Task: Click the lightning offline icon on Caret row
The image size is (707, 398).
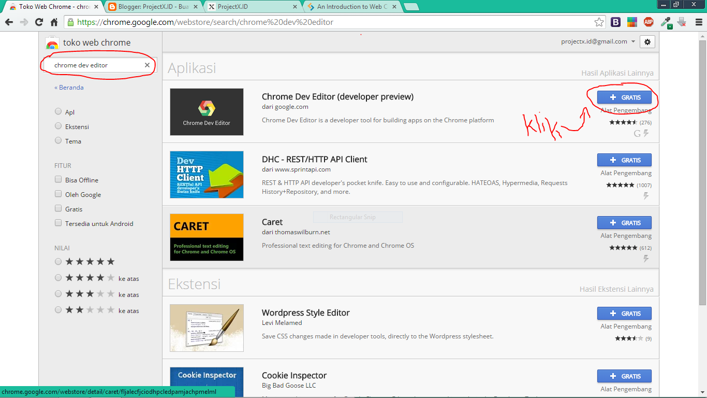Action: pos(646,259)
